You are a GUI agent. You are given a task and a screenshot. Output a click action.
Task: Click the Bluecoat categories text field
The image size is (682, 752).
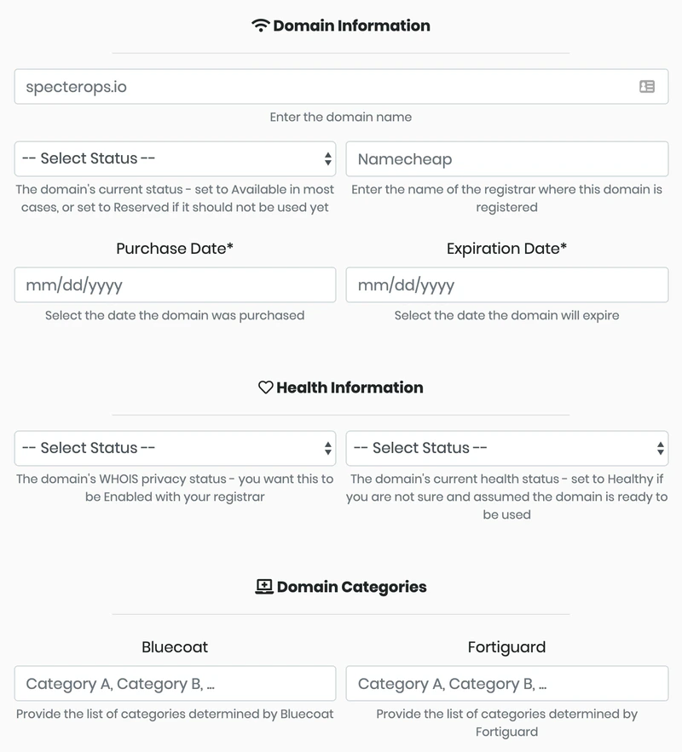[175, 684]
